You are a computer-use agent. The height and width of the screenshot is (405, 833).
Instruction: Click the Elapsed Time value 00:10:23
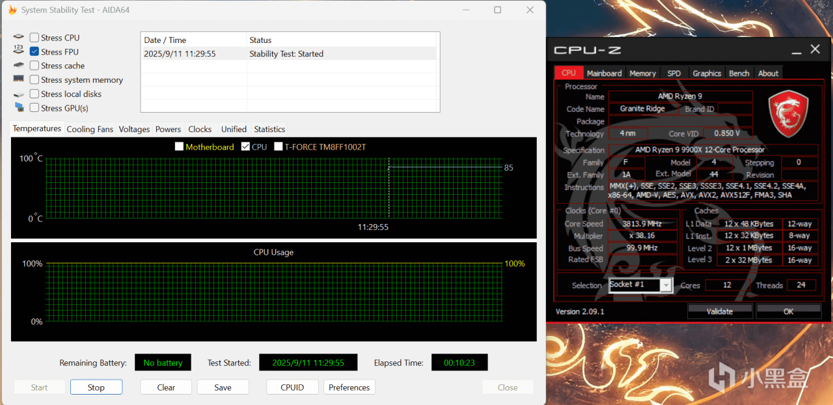point(459,363)
